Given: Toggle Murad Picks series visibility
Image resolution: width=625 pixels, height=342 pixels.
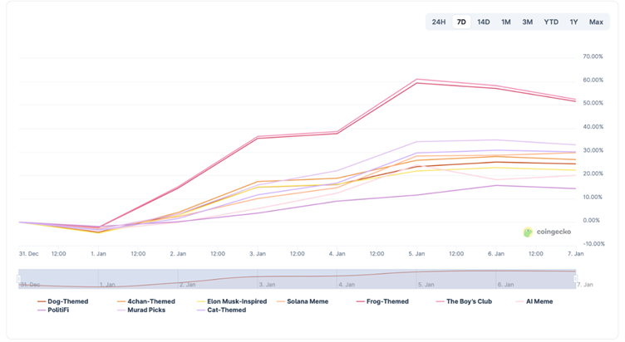Looking at the screenshot, I should point(145,310).
